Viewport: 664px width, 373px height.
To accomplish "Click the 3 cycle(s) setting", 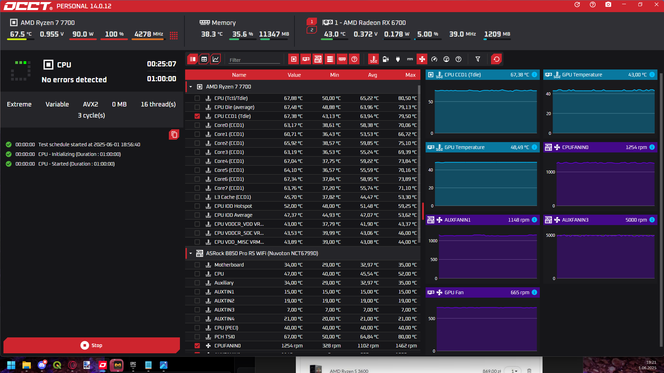I will 91,115.
